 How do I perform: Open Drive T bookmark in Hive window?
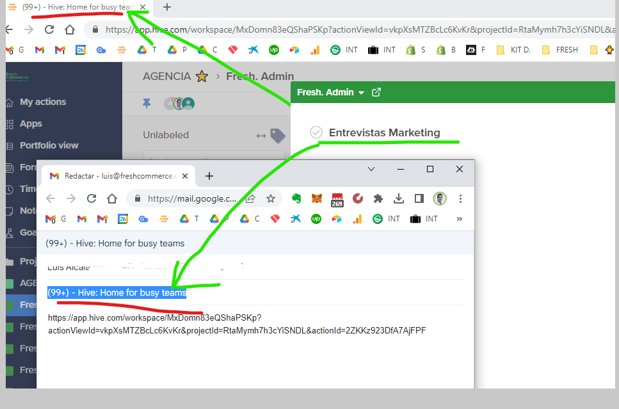point(147,50)
